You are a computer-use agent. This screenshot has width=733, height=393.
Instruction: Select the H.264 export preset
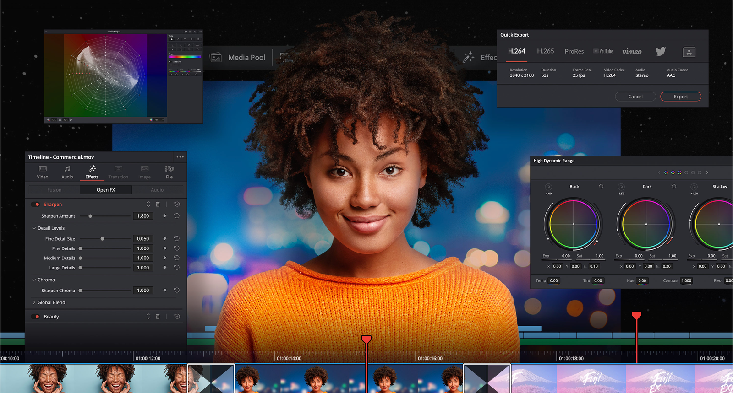pos(516,51)
